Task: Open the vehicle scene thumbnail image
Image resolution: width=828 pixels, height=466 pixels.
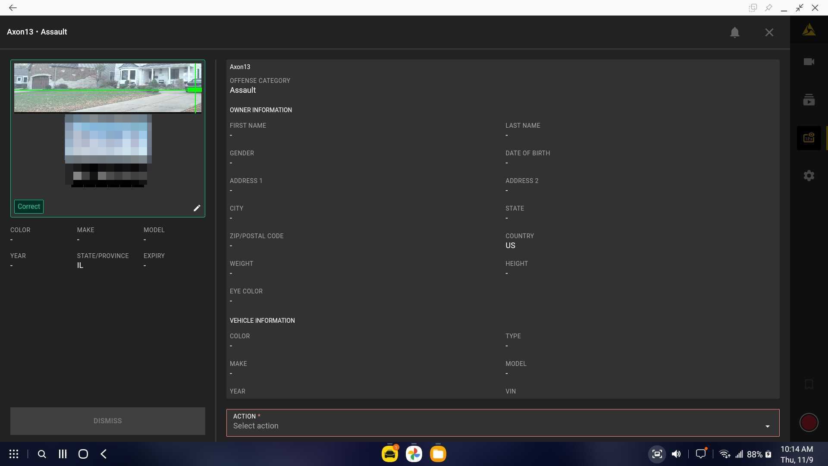Action: point(107,88)
